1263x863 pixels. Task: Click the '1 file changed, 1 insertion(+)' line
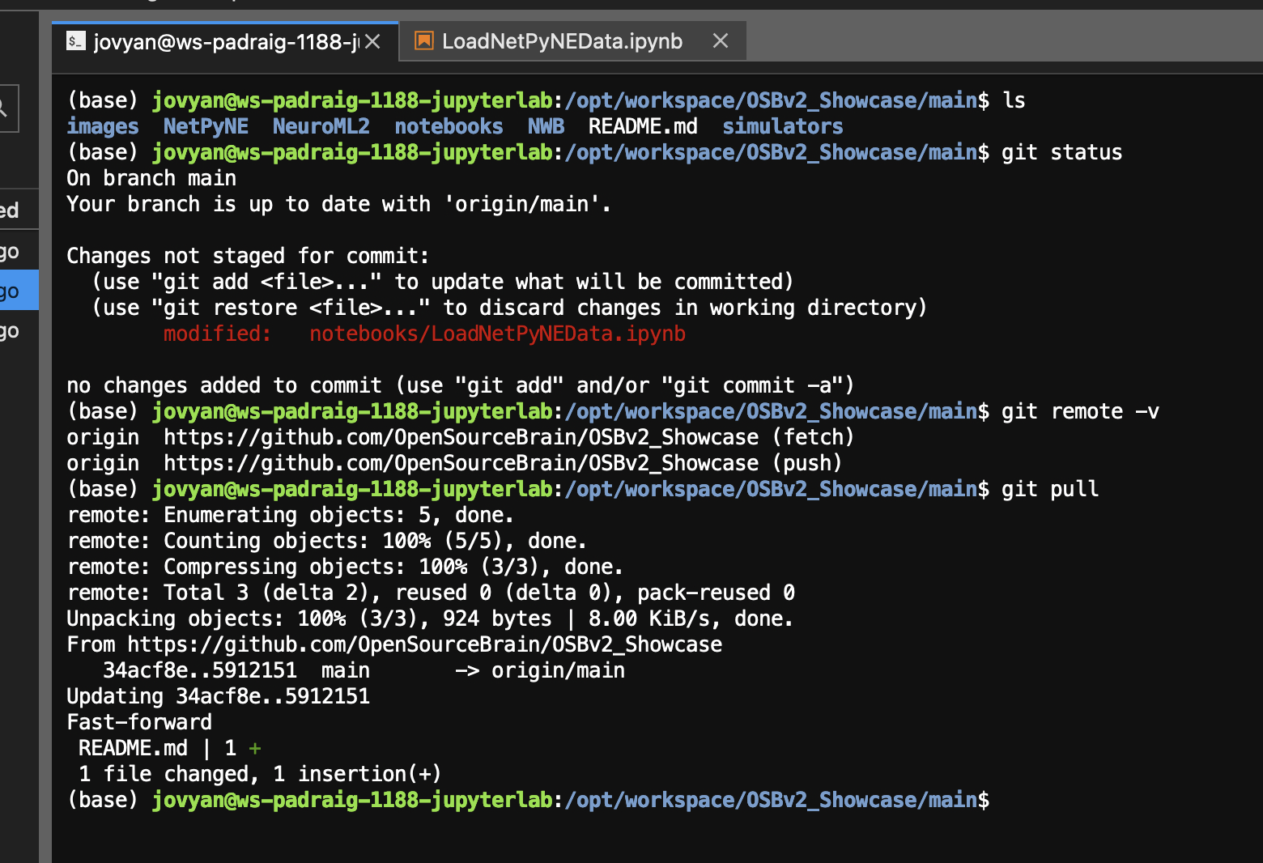tap(260, 774)
